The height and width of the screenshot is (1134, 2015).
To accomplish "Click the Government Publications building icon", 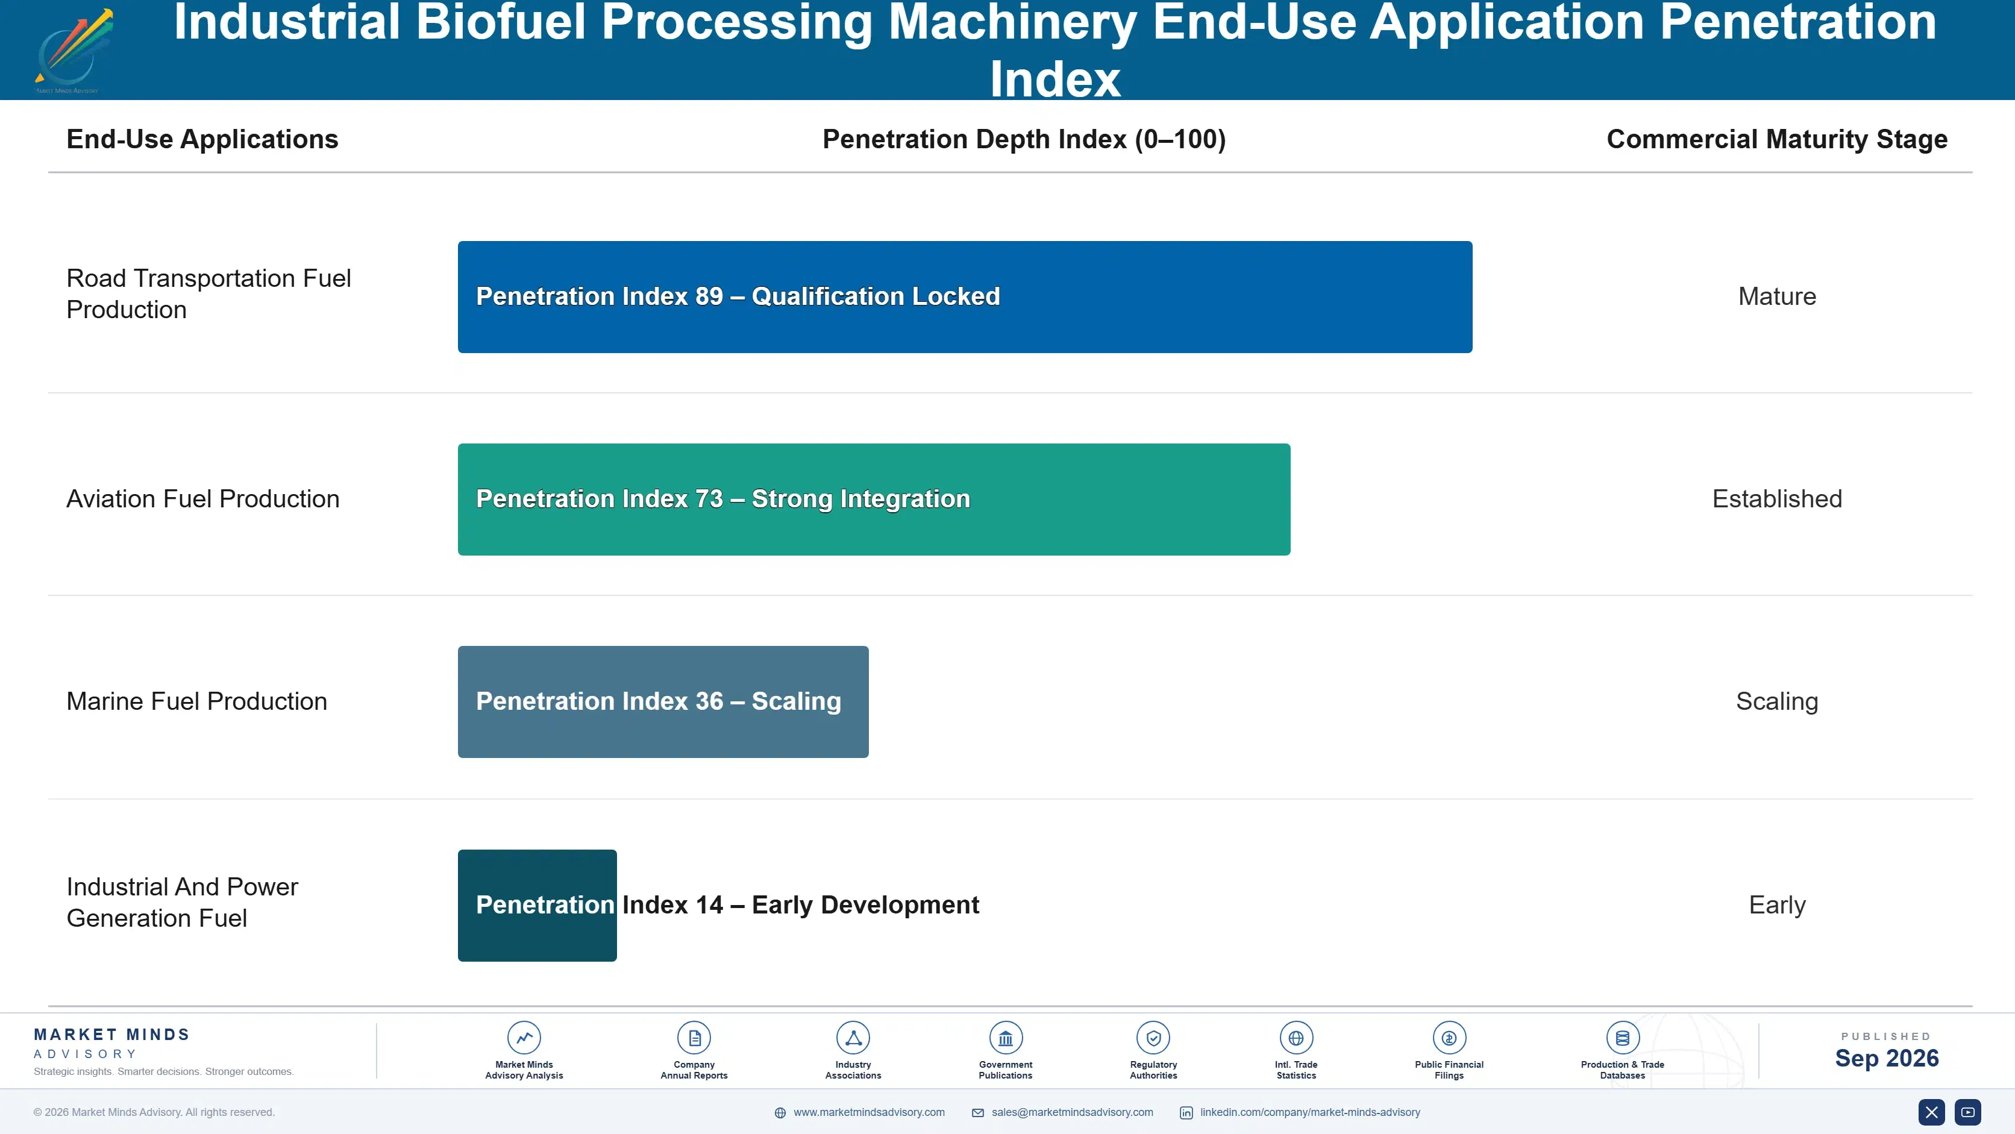I will pyautogui.click(x=1005, y=1038).
